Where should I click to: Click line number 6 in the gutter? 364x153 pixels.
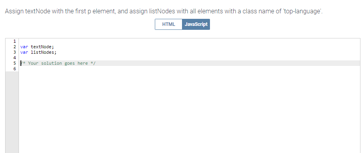point(15,69)
